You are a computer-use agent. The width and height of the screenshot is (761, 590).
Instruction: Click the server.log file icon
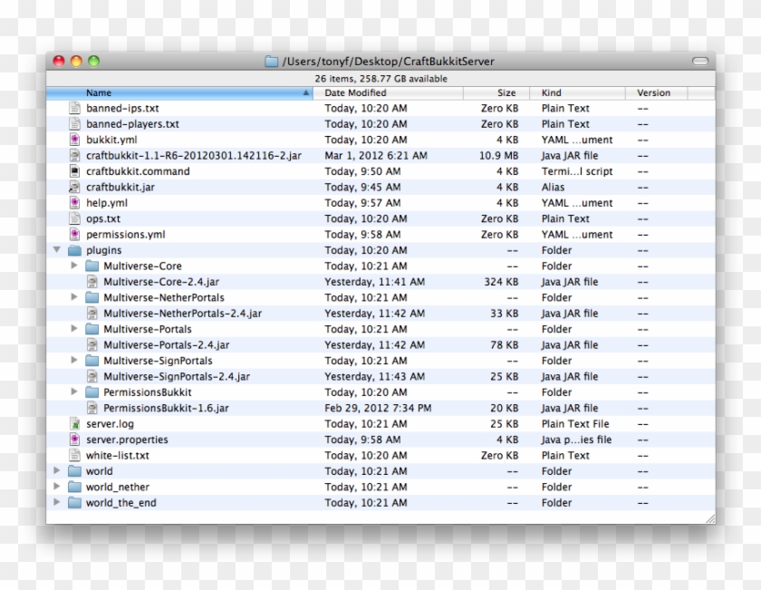tap(75, 423)
